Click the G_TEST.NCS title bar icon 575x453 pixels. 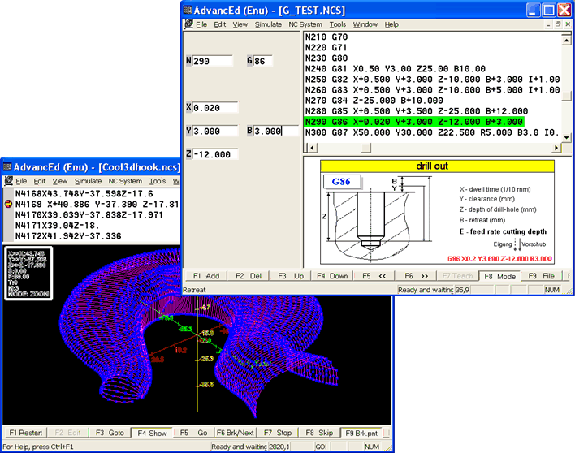[x=188, y=10]
